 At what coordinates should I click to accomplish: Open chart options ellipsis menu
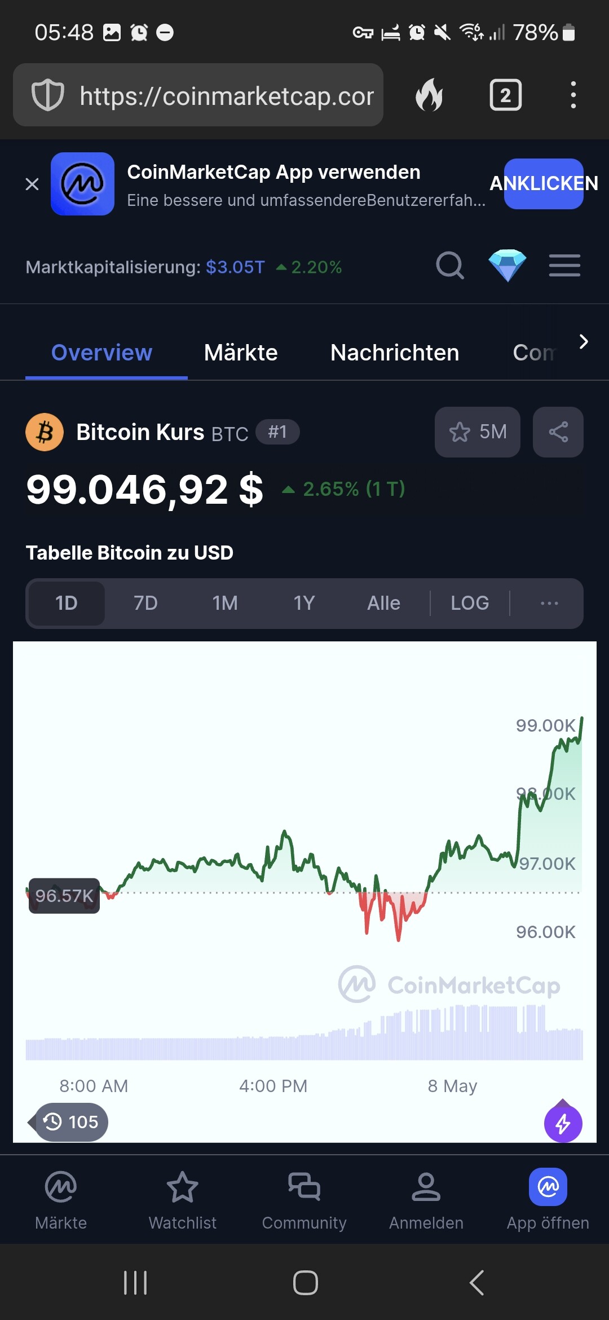coord(549,604)
